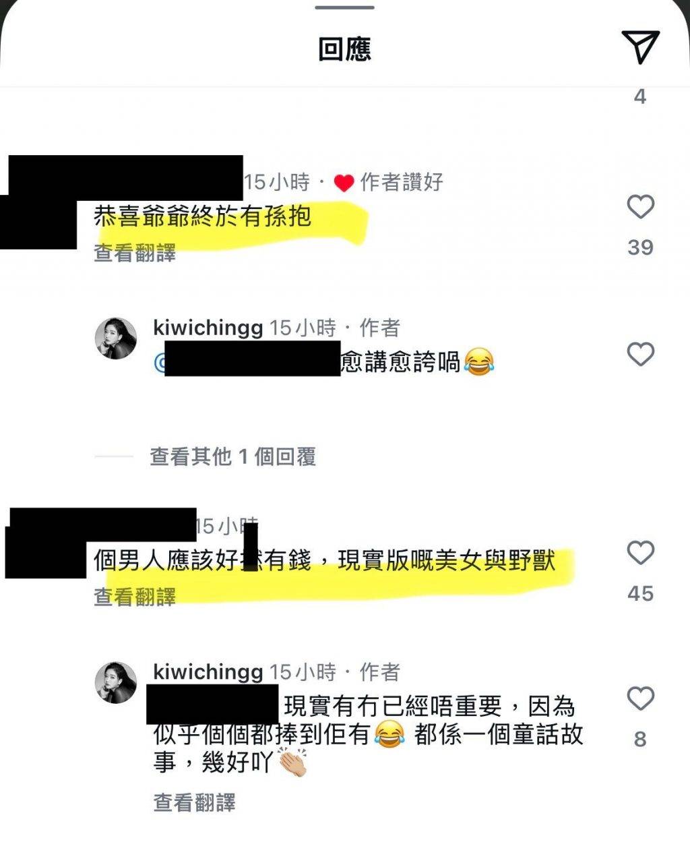The height and width of the screenshot is (863, 690).
Task: Like the 恭喜爺爺終於有孫抱 comment
Action: click(640, 206)
